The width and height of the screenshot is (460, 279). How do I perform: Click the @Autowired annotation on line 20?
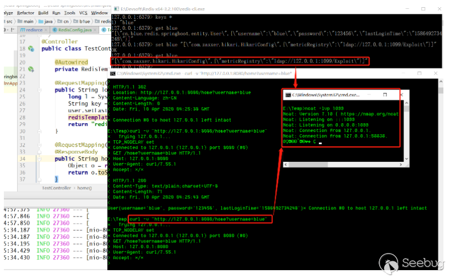pos(71,62)
